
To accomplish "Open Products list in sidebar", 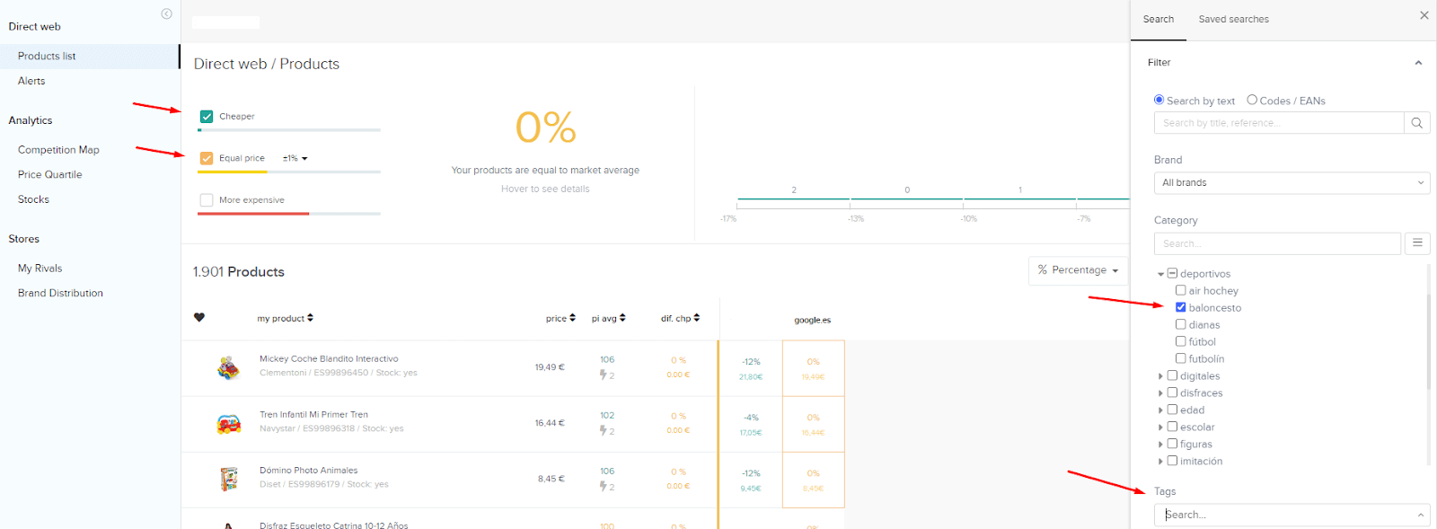I will pyautogui.click(x=90, y=56).
